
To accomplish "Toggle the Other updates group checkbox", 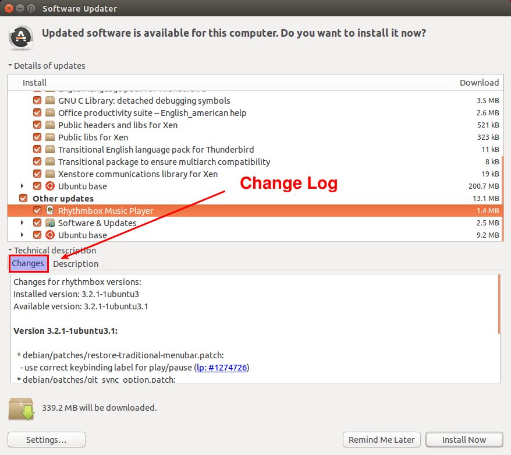I will coord(23,198).
